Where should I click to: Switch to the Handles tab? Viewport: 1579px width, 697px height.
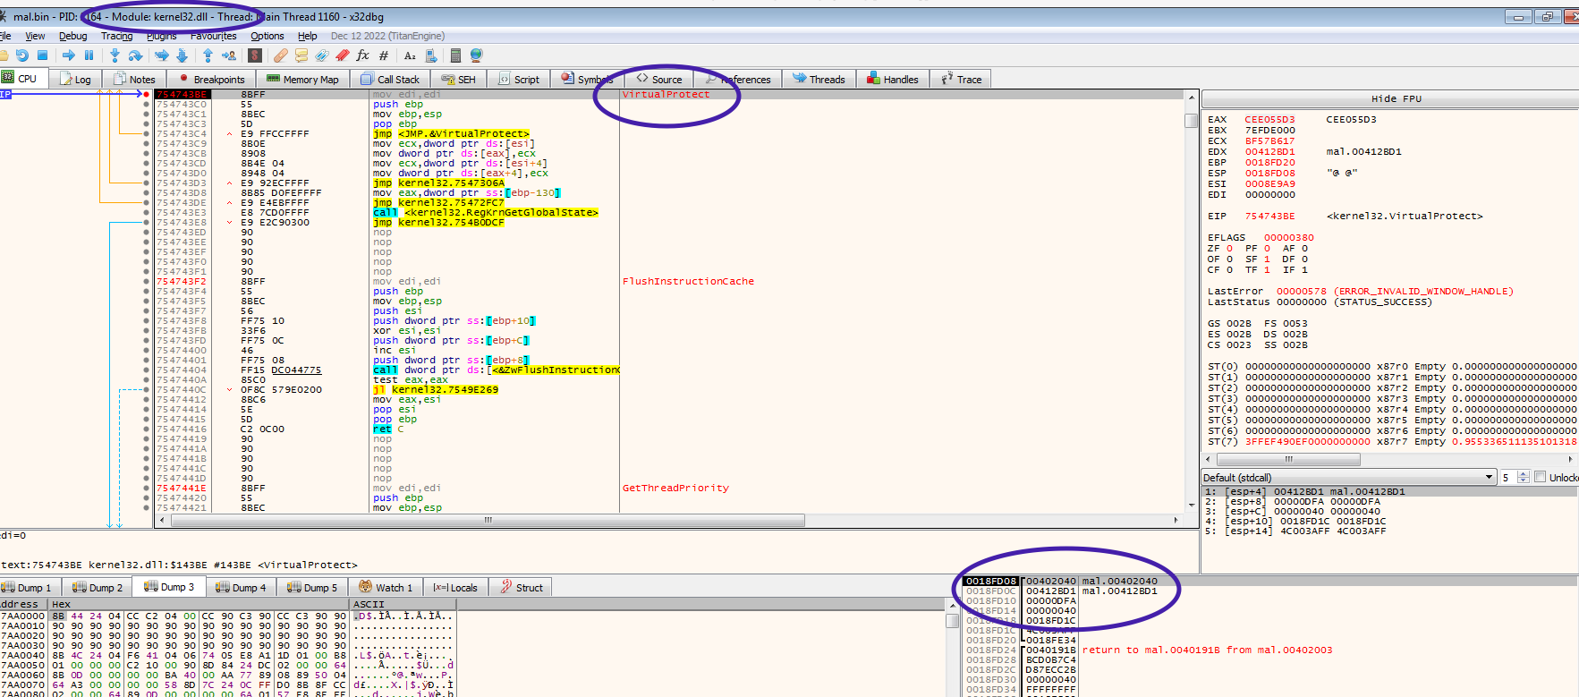(x=893, y=79)
